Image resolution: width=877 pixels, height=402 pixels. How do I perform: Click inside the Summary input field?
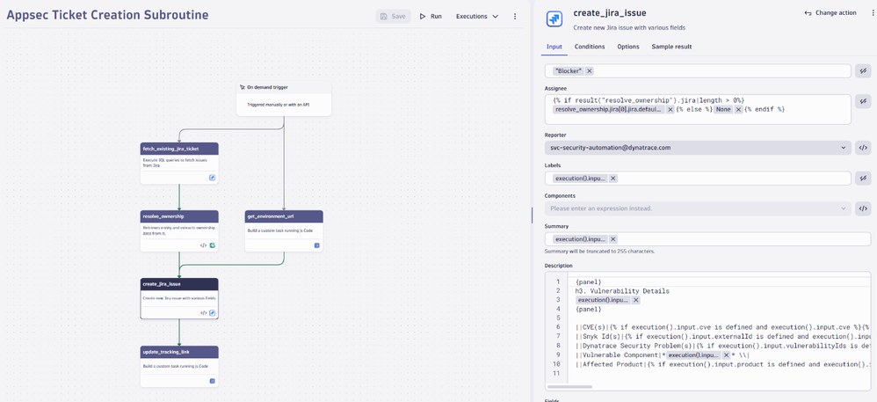707,239
